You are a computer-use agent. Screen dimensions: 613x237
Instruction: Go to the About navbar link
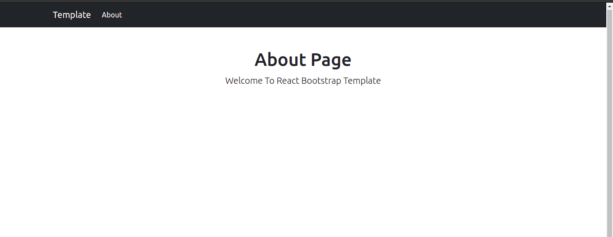(x=112, y=15)
